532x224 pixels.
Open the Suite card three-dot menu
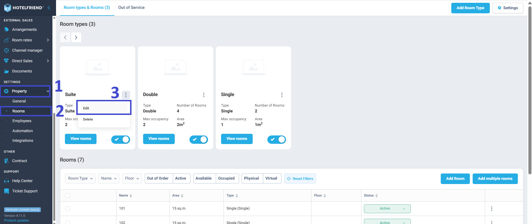(126, 95)
